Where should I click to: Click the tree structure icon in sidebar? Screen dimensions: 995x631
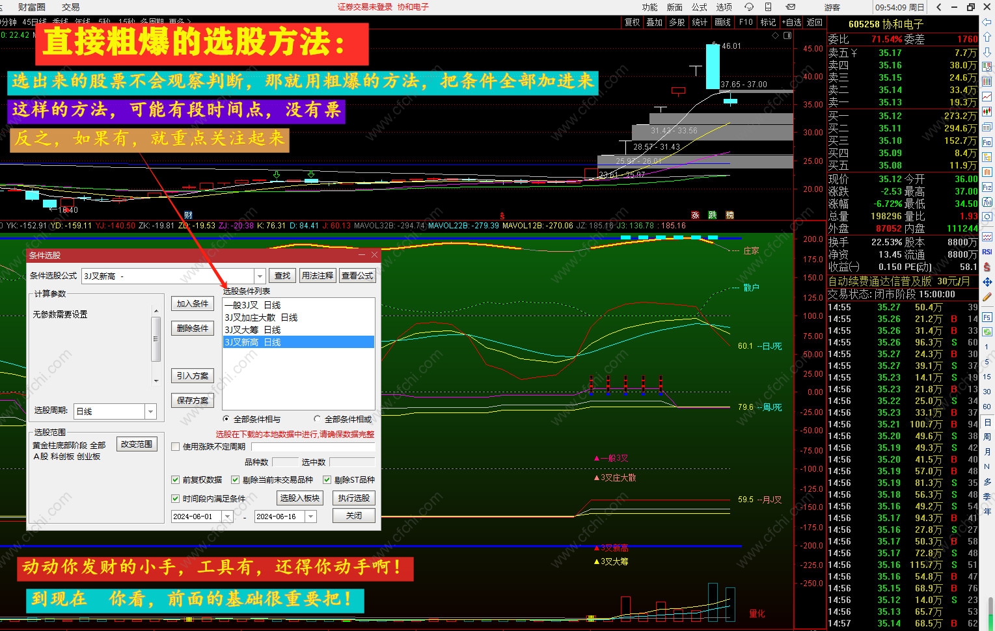click(987, 157)
